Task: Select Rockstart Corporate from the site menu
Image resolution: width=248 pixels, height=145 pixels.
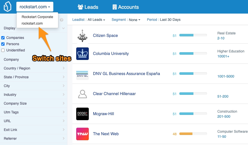Action: point(37,17)
